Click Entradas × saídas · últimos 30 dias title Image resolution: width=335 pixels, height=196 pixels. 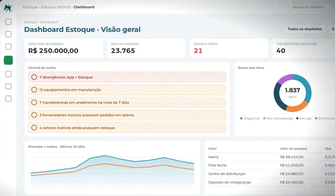[x=57, y=146]
